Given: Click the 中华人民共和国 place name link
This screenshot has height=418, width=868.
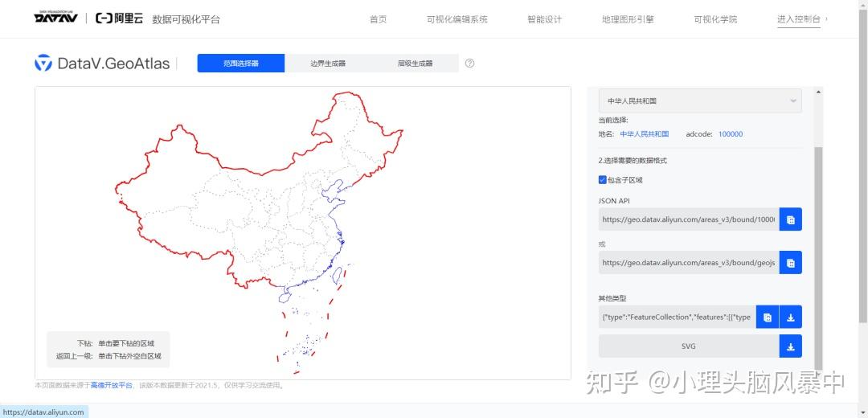Looking at the screenshot, I should (645, 134).
